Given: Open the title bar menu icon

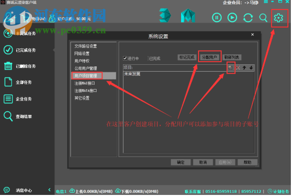Looking at the screenshot, I should [x=266, y=2].
